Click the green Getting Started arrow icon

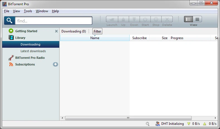click(11, 31)
